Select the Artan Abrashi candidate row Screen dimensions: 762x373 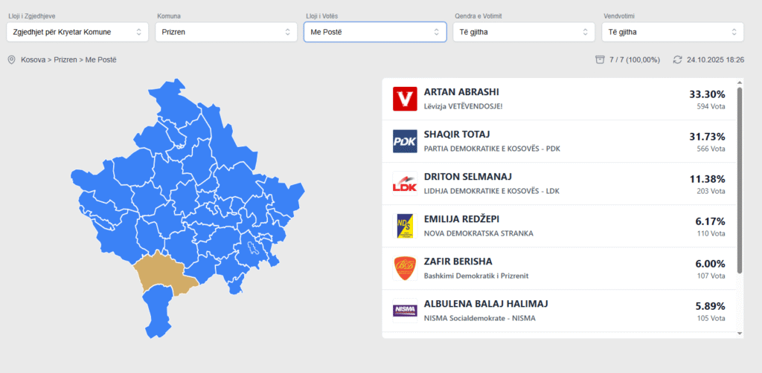point(558,99)
